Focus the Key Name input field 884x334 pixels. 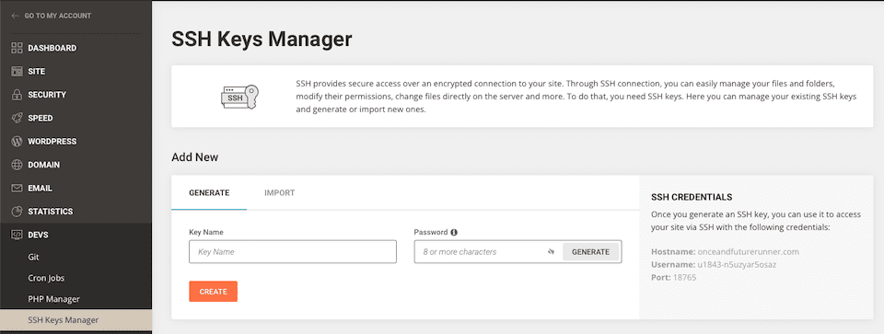pyautogui.click(x=293, y=252)
